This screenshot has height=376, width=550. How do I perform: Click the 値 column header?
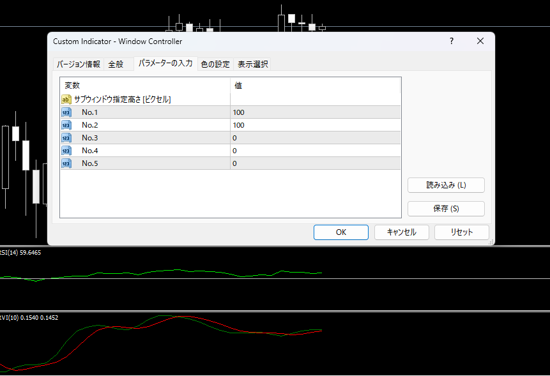pos(316,86)
